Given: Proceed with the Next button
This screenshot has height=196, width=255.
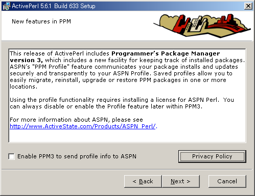Looking at the screenshot, I should (x=180, y=181).
